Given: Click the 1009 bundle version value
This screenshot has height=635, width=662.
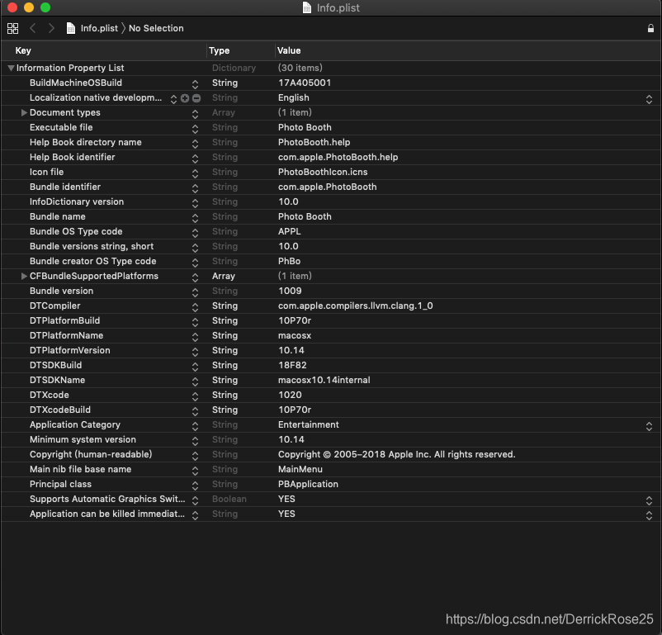Looking at the screenshot, I should click(x=290, y=291).
